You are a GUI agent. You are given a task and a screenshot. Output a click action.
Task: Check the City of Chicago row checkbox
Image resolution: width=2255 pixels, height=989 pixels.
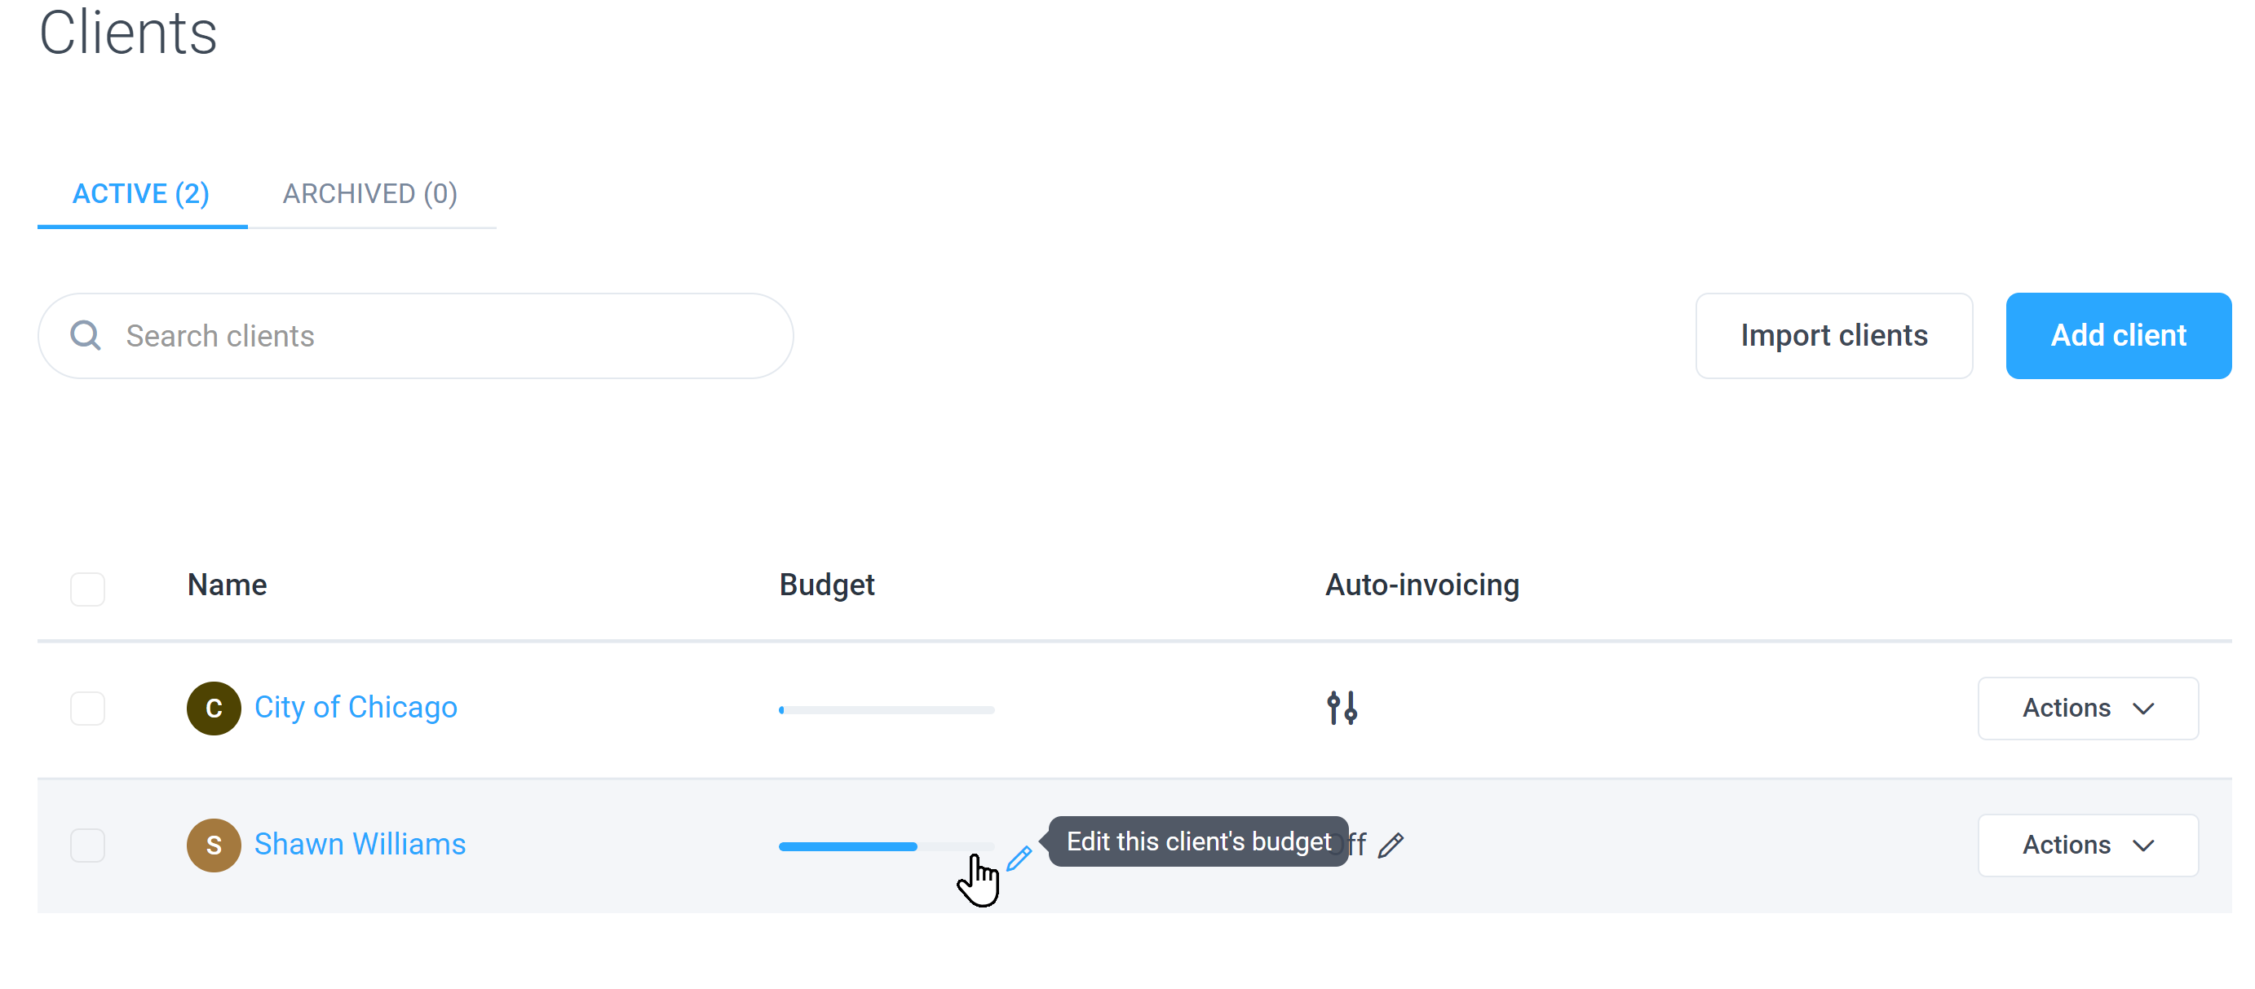tap(87, 708)
